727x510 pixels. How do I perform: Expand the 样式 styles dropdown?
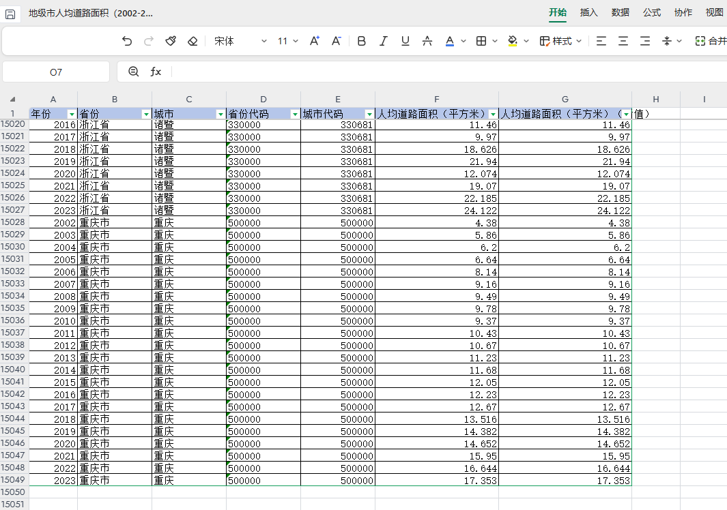(x=561, y=41)
